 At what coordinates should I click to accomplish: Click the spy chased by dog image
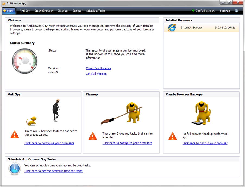pyautogui.click(x=43, y=113)
